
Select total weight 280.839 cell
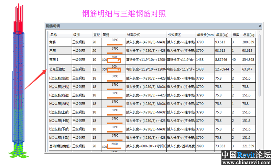pyautogui.click(x=249, y=42)
